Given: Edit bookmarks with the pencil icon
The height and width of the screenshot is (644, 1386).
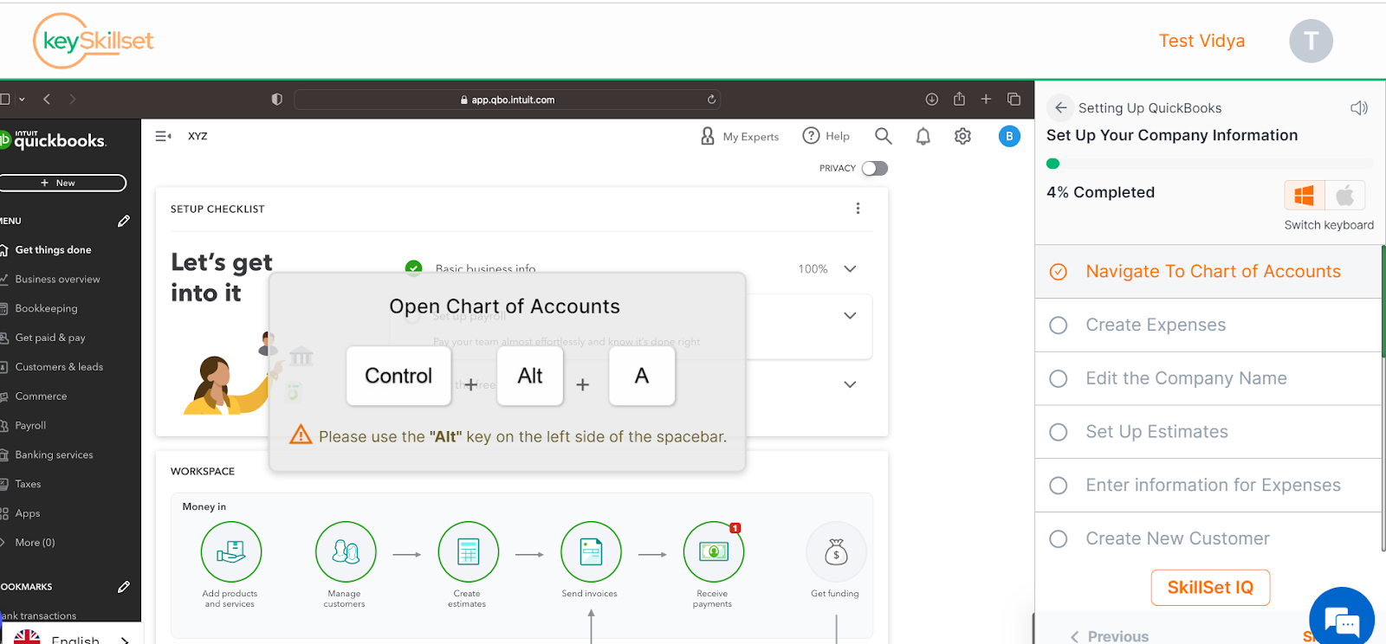Looking at the screenshot, I should click(x=124, y=587).
